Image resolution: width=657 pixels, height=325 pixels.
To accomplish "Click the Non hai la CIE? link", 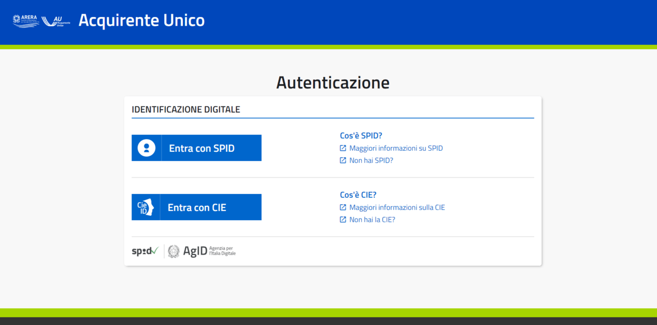I will (x=372, y=219).
